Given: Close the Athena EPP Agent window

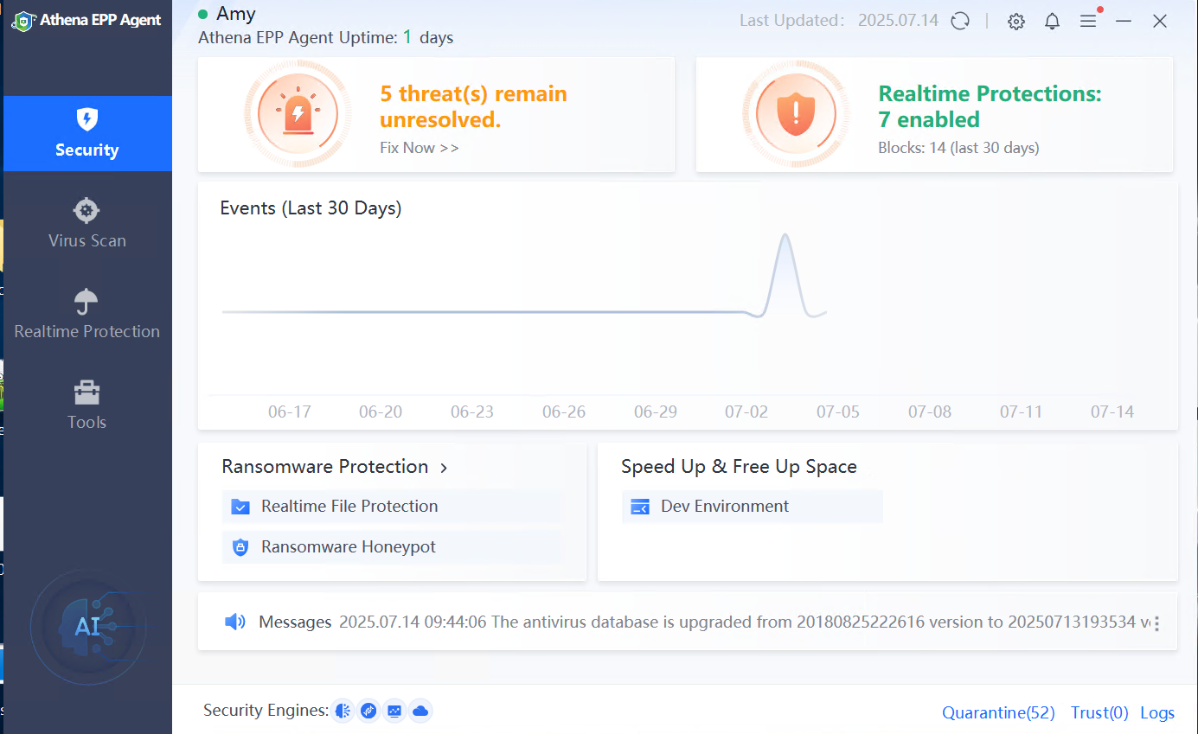Looking at the screenshot, I should coord(1160,22).
